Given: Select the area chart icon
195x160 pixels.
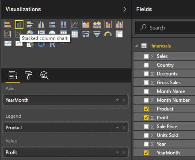Looking at the screenshot, I should click(x=86, y=24).
